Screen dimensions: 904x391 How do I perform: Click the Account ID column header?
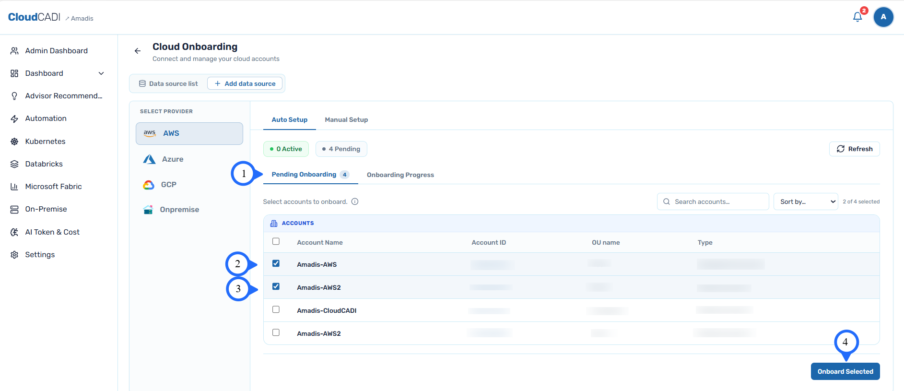click(x=489, y=243)
